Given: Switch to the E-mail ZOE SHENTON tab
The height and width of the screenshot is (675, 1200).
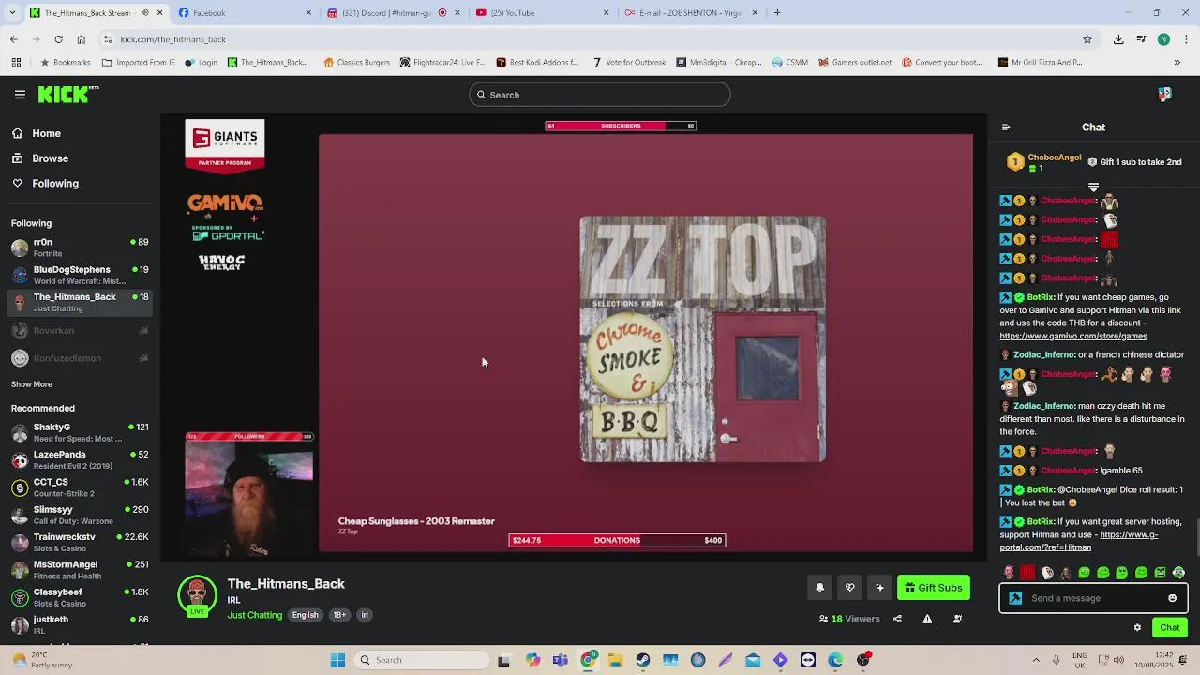Looking at the screenshot, I should pos(690,13).
